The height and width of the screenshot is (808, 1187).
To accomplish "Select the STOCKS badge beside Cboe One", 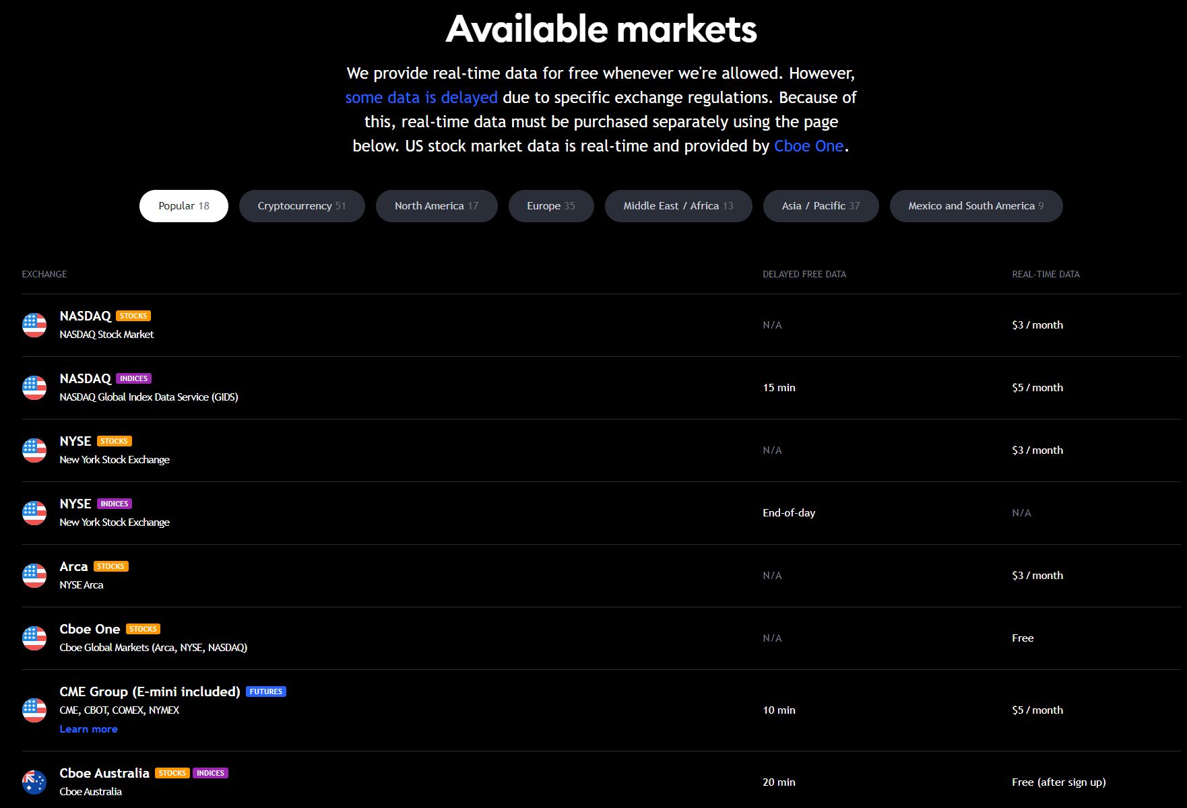I will [143, 629].
